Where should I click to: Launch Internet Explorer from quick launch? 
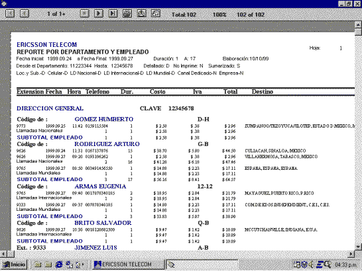coord(59,264)
